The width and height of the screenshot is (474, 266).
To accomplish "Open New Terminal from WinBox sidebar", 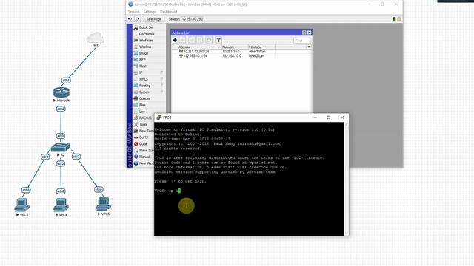I will pos(144,131).
